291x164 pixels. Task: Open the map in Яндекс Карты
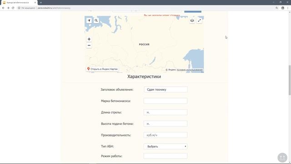(x=102, y=69)
